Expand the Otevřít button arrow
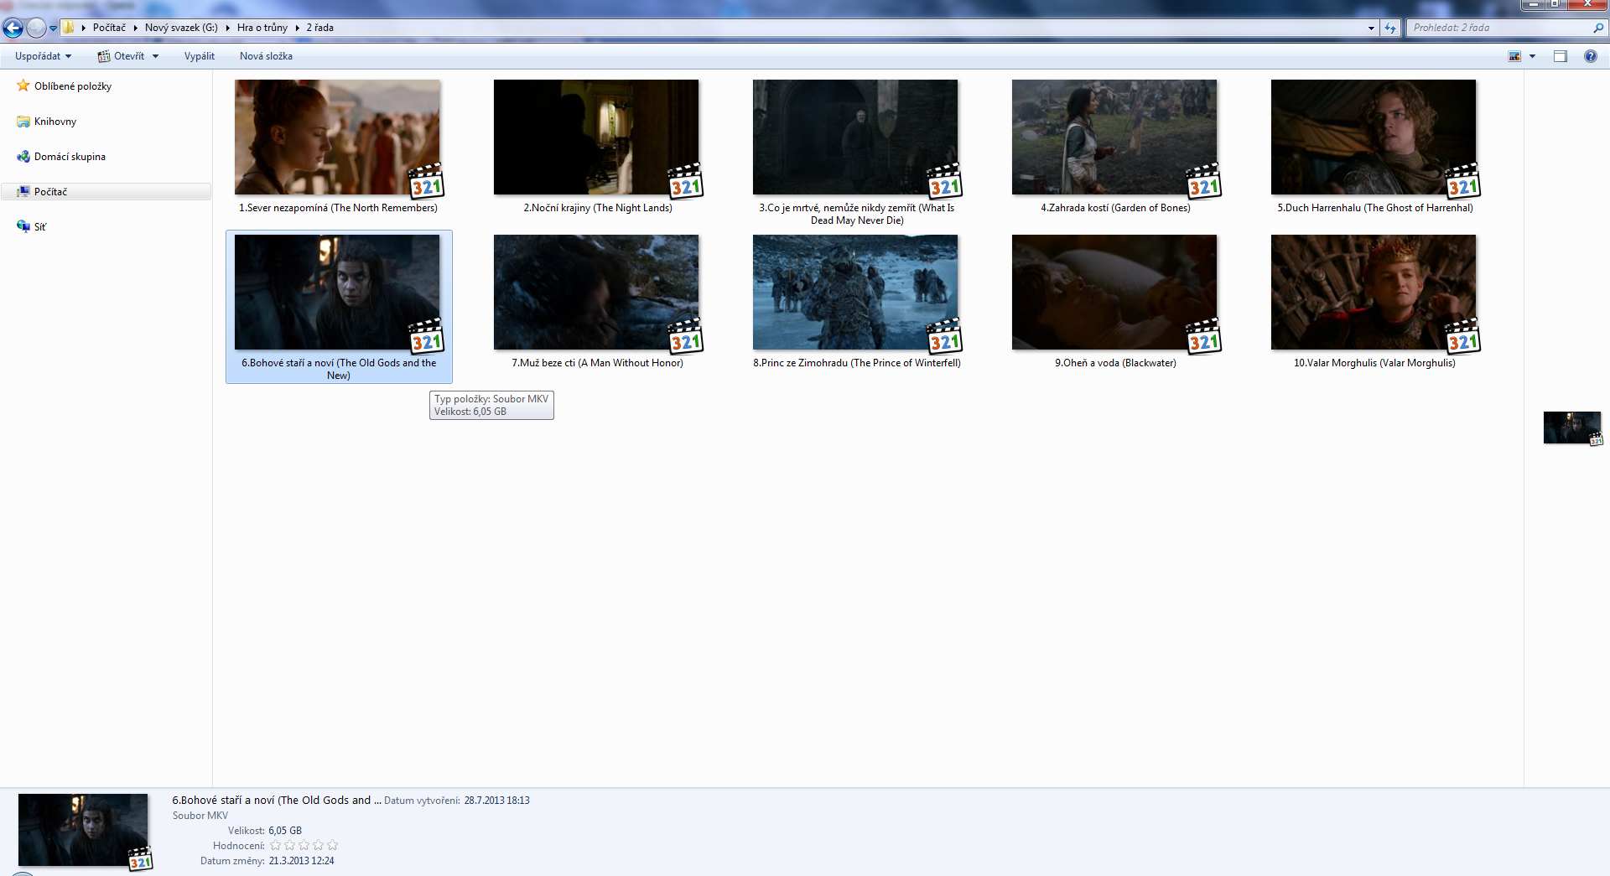 tap(155, 56)
